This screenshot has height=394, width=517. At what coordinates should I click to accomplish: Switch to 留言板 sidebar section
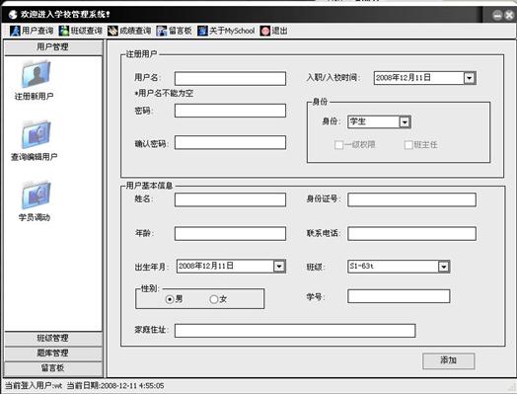click(x=53, y=368)
